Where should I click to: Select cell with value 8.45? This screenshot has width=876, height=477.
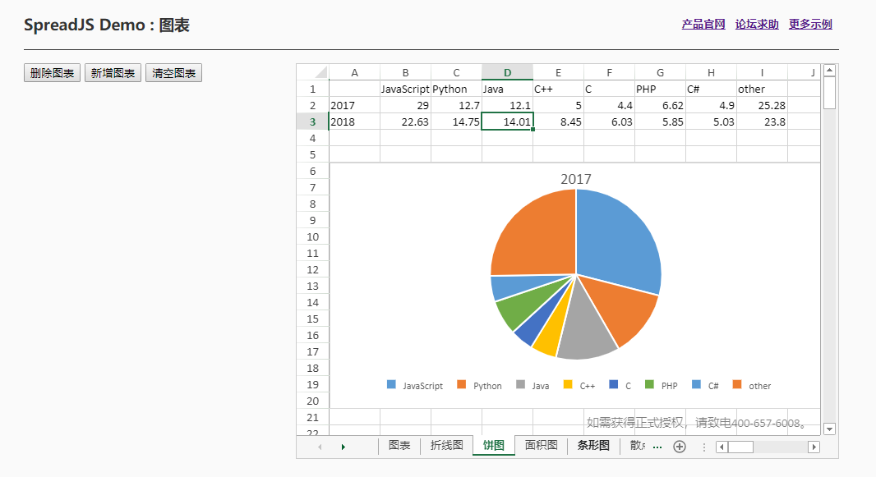(x=558, y=122)
